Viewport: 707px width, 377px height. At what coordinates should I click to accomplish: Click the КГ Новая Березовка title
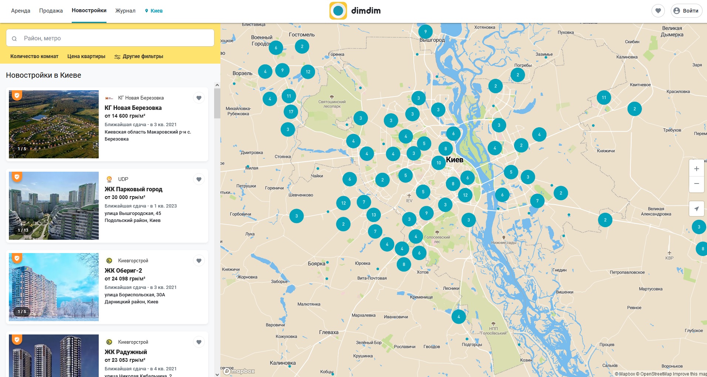pos(133,108)
